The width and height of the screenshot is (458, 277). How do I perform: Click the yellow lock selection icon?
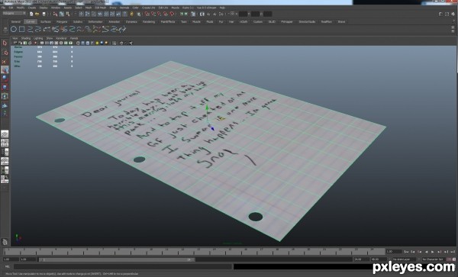pos(132,14)
